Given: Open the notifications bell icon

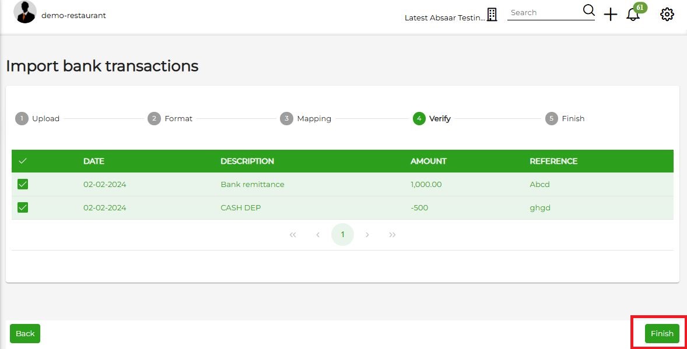Looking at the screenshot, I should click(633, 15).
